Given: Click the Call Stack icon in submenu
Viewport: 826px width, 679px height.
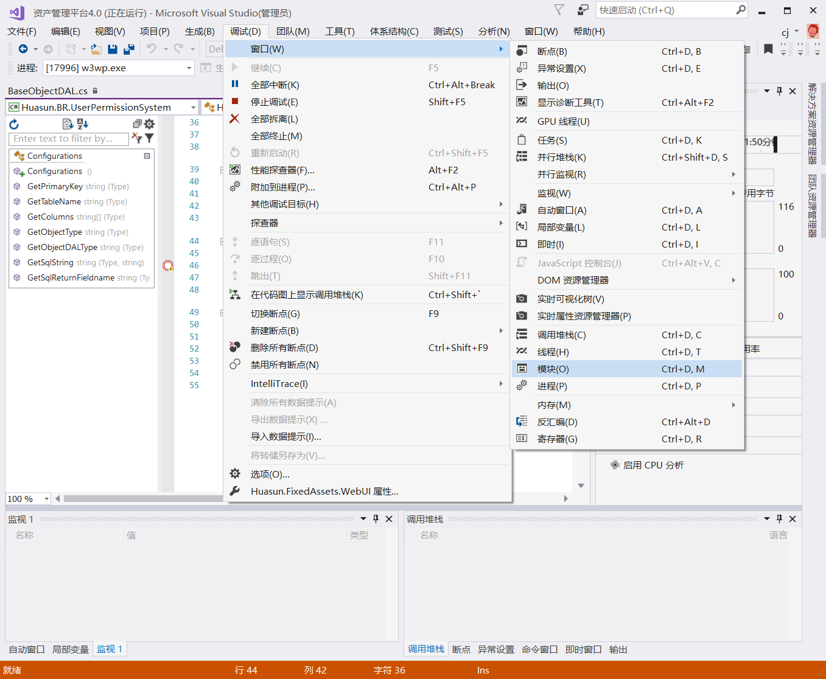Looking at the screenshot, I should pyautogui.click(x=522, y=335).
